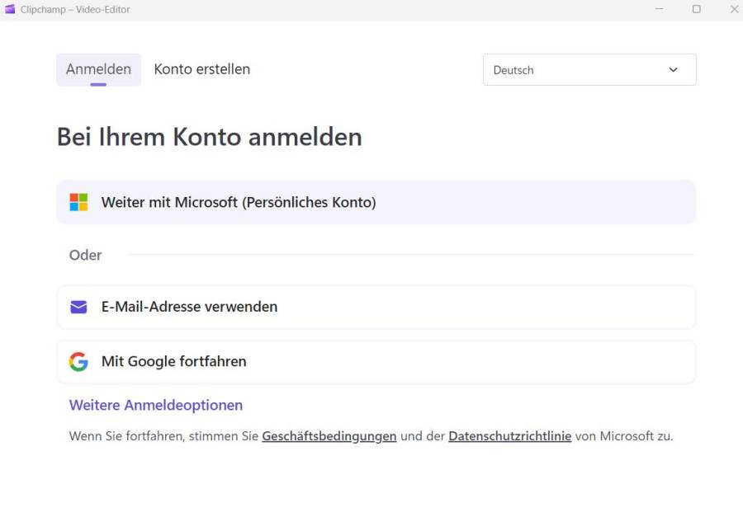Minimize the Clipchamp window
This screenshot has width=743, height=517.
coord(660,9)
